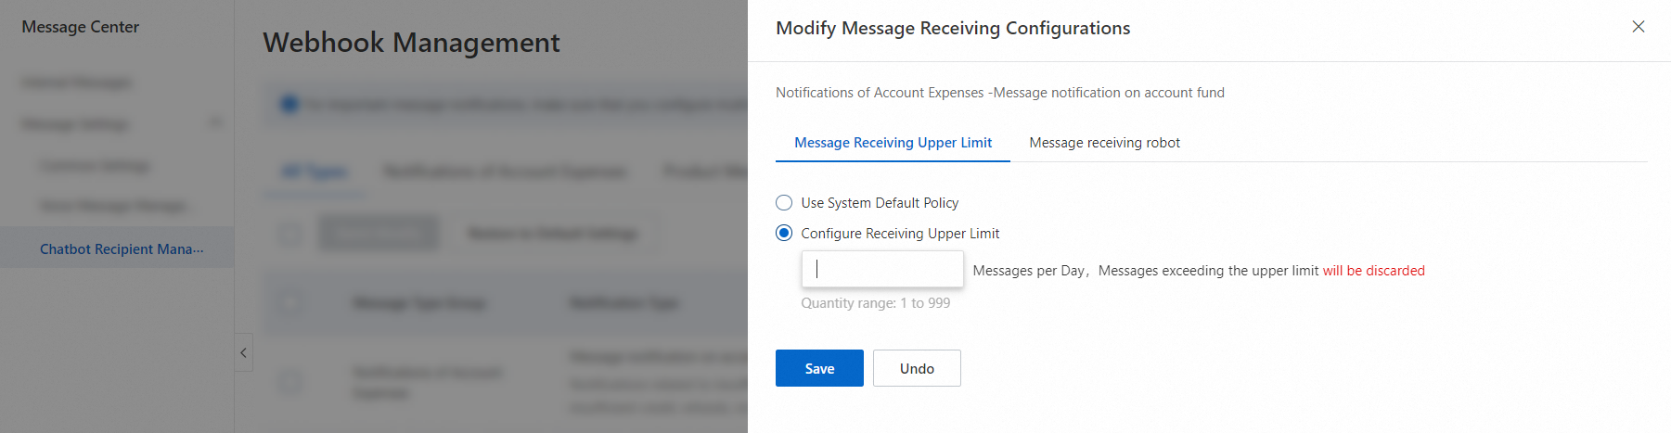Click the Webhook Management page heading
This screenshot has height=433, width=1671.
click(x=411, y=43)
